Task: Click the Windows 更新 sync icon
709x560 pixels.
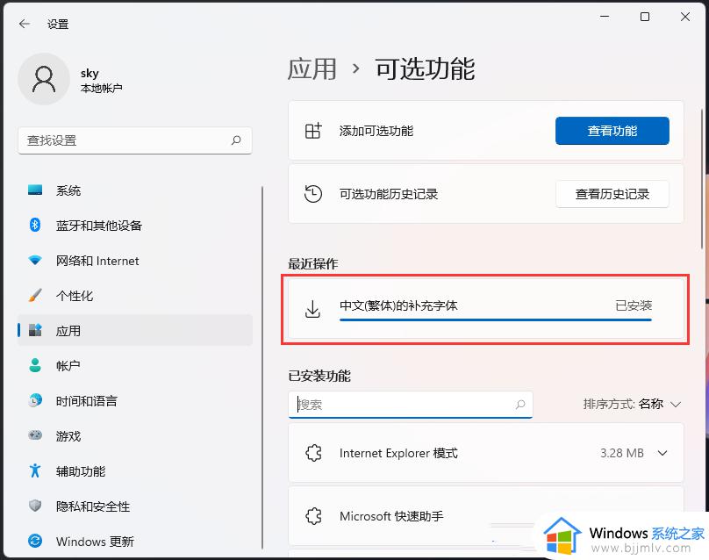Action: tap(35, 541)
